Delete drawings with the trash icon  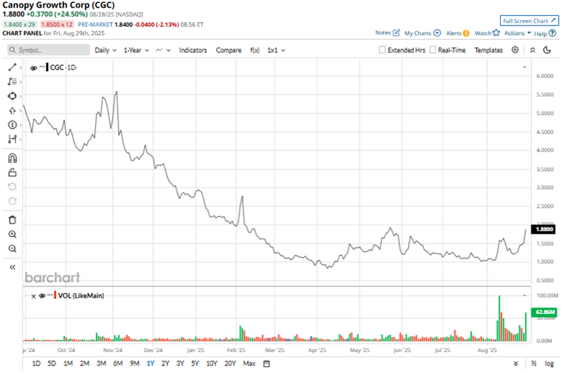click(x=12, y=220)
